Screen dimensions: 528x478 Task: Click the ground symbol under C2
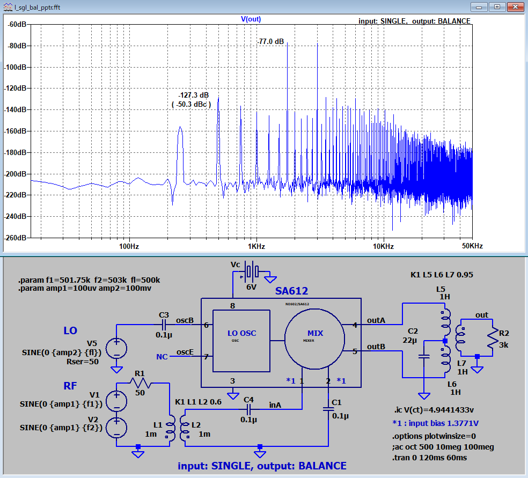(x=423, y=395)
